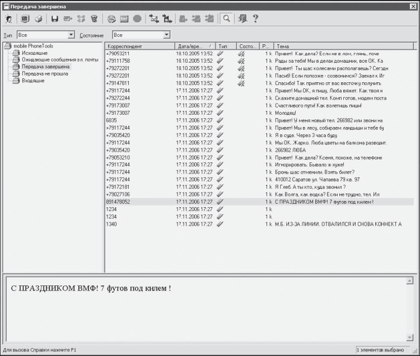Select the Передача не прошла folder
This screenshot has height=356, width=420.
[x=45, y=74]
